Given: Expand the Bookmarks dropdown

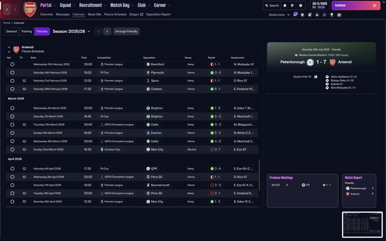Looking at the screenshot, I should click(279, 15).
